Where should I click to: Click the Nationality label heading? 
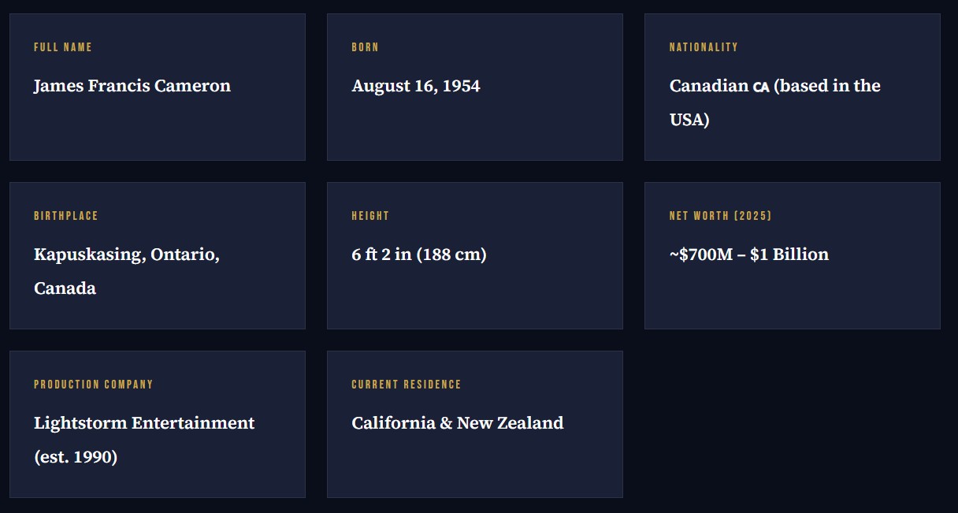point(704,47)
